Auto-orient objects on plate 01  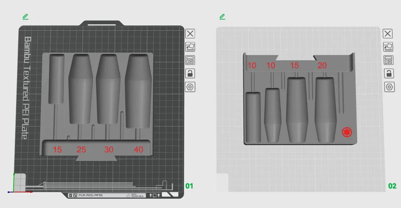190,47
